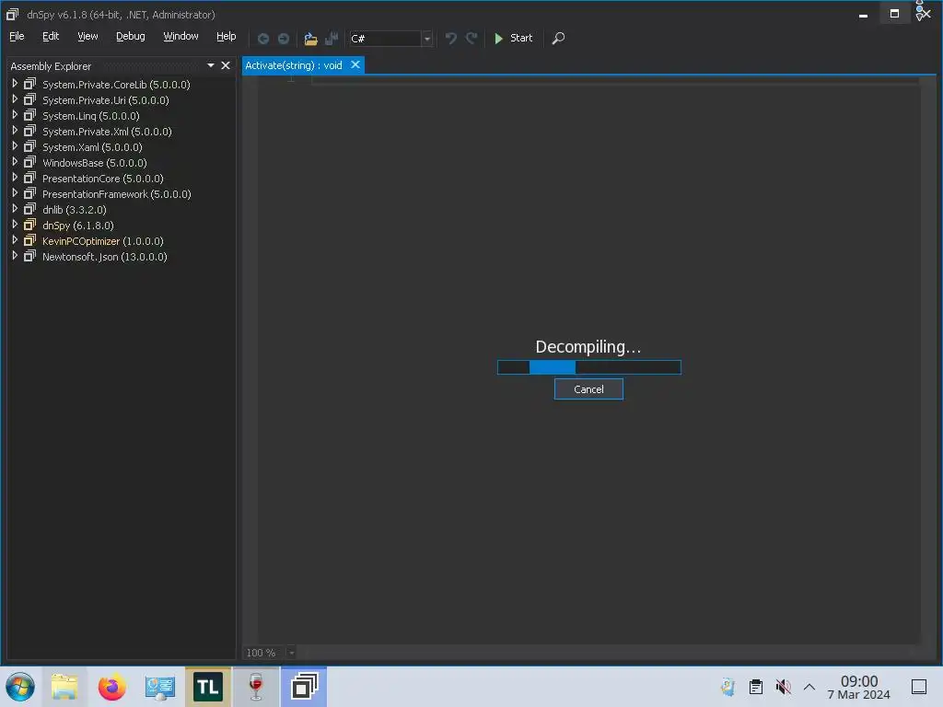943x707 pixels.
Task: Open the control panel taskbar icon
Action: click(x=160, y=687)
